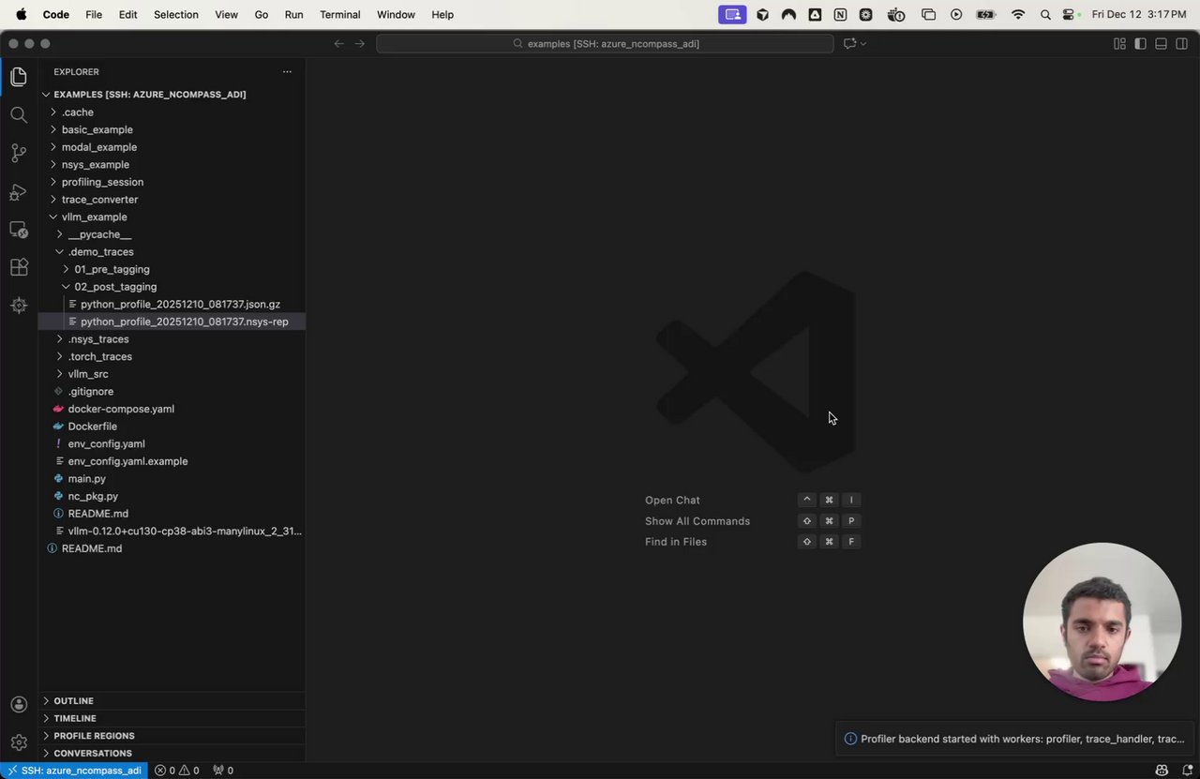The height and width of the screenshot is (779, 1200).
Task: Open the customize layout icon
Action: point(1119,43)
